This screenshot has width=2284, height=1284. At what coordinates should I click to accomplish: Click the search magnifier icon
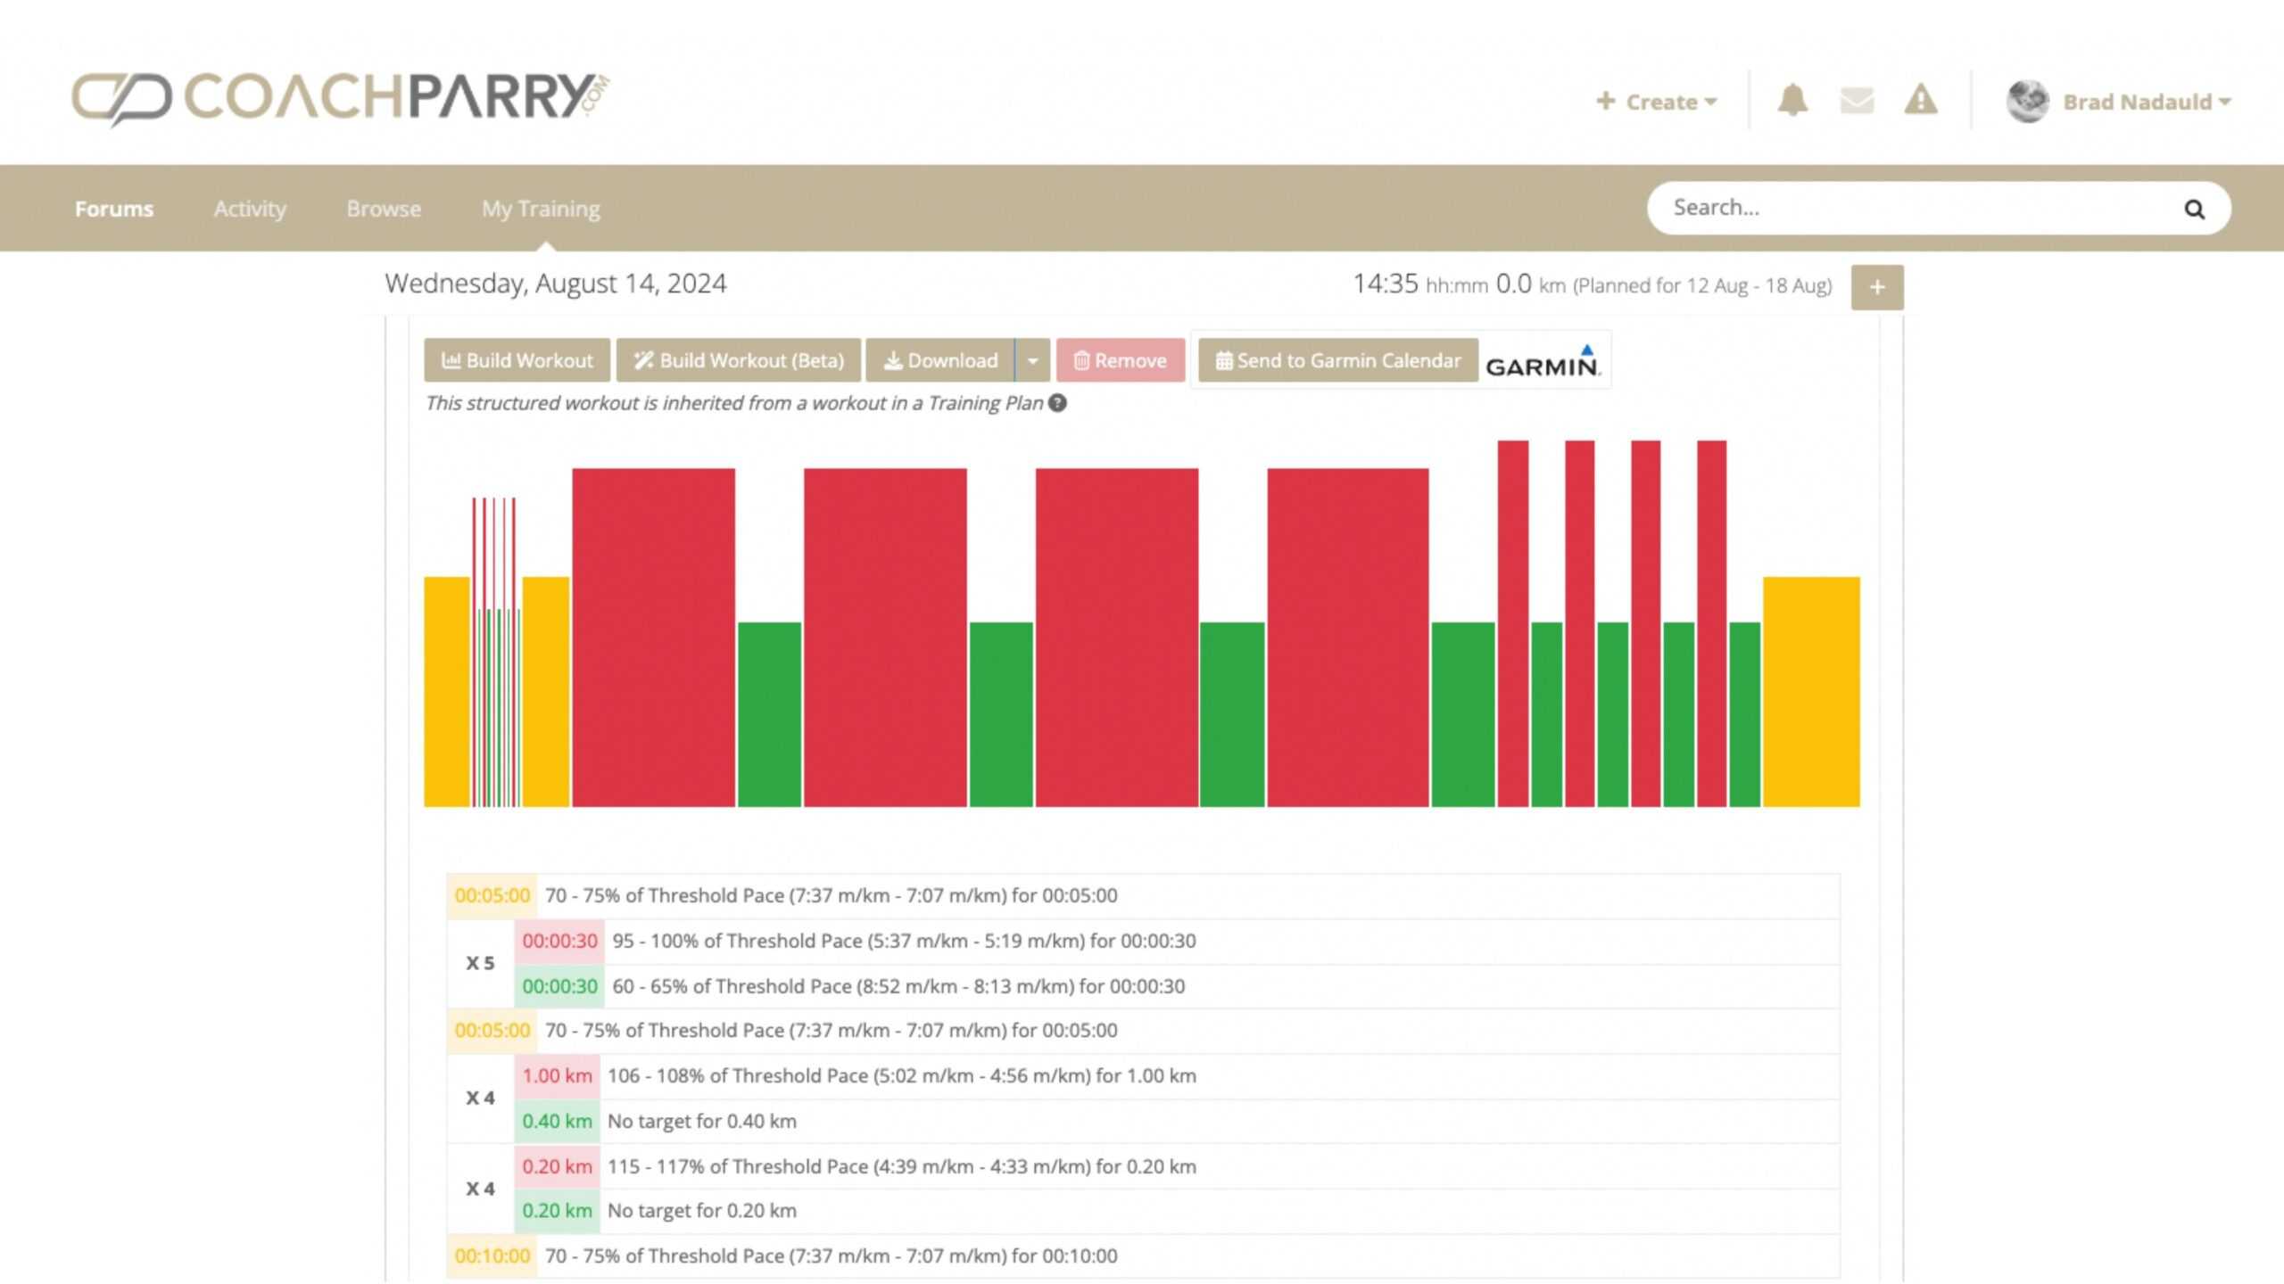click(x=2194, y=210)
